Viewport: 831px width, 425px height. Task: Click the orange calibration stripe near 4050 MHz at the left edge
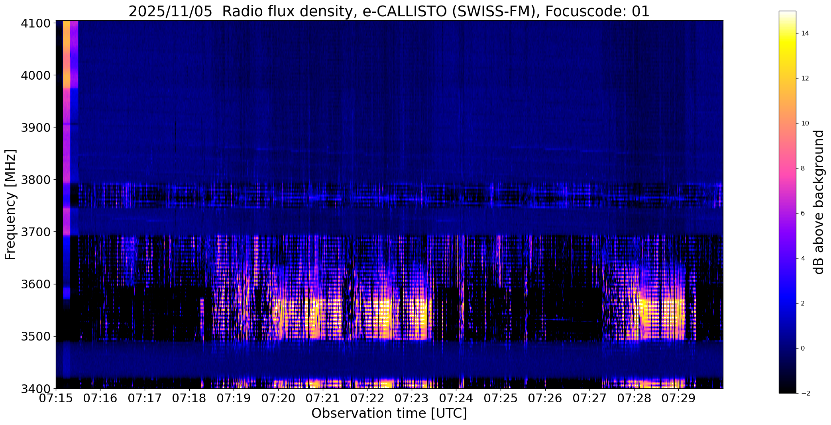67,49
